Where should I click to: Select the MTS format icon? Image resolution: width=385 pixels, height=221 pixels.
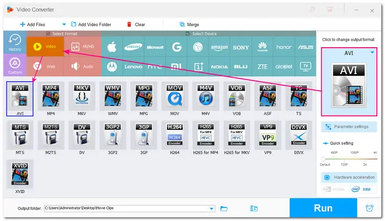(20, 135)
